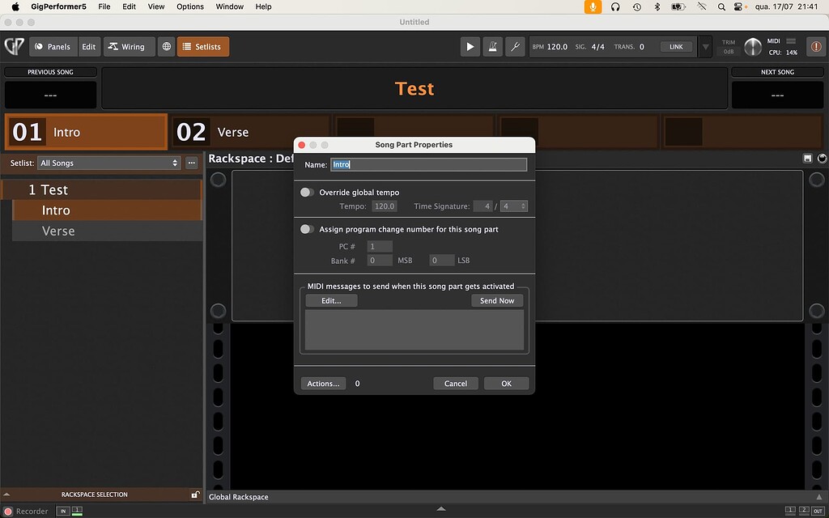Screen dimensions: 829x518
Task: Click the panic exclamation icon
Action: (816, 46)
